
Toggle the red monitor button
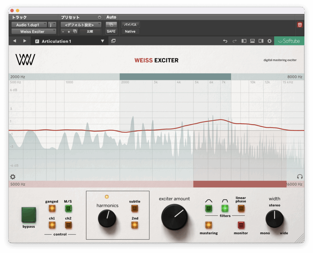pos(241,225)
